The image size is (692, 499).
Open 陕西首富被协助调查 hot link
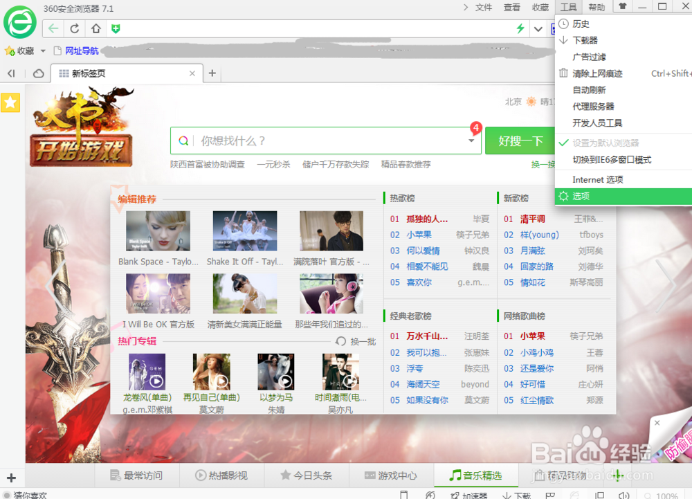tap(208, 165)
